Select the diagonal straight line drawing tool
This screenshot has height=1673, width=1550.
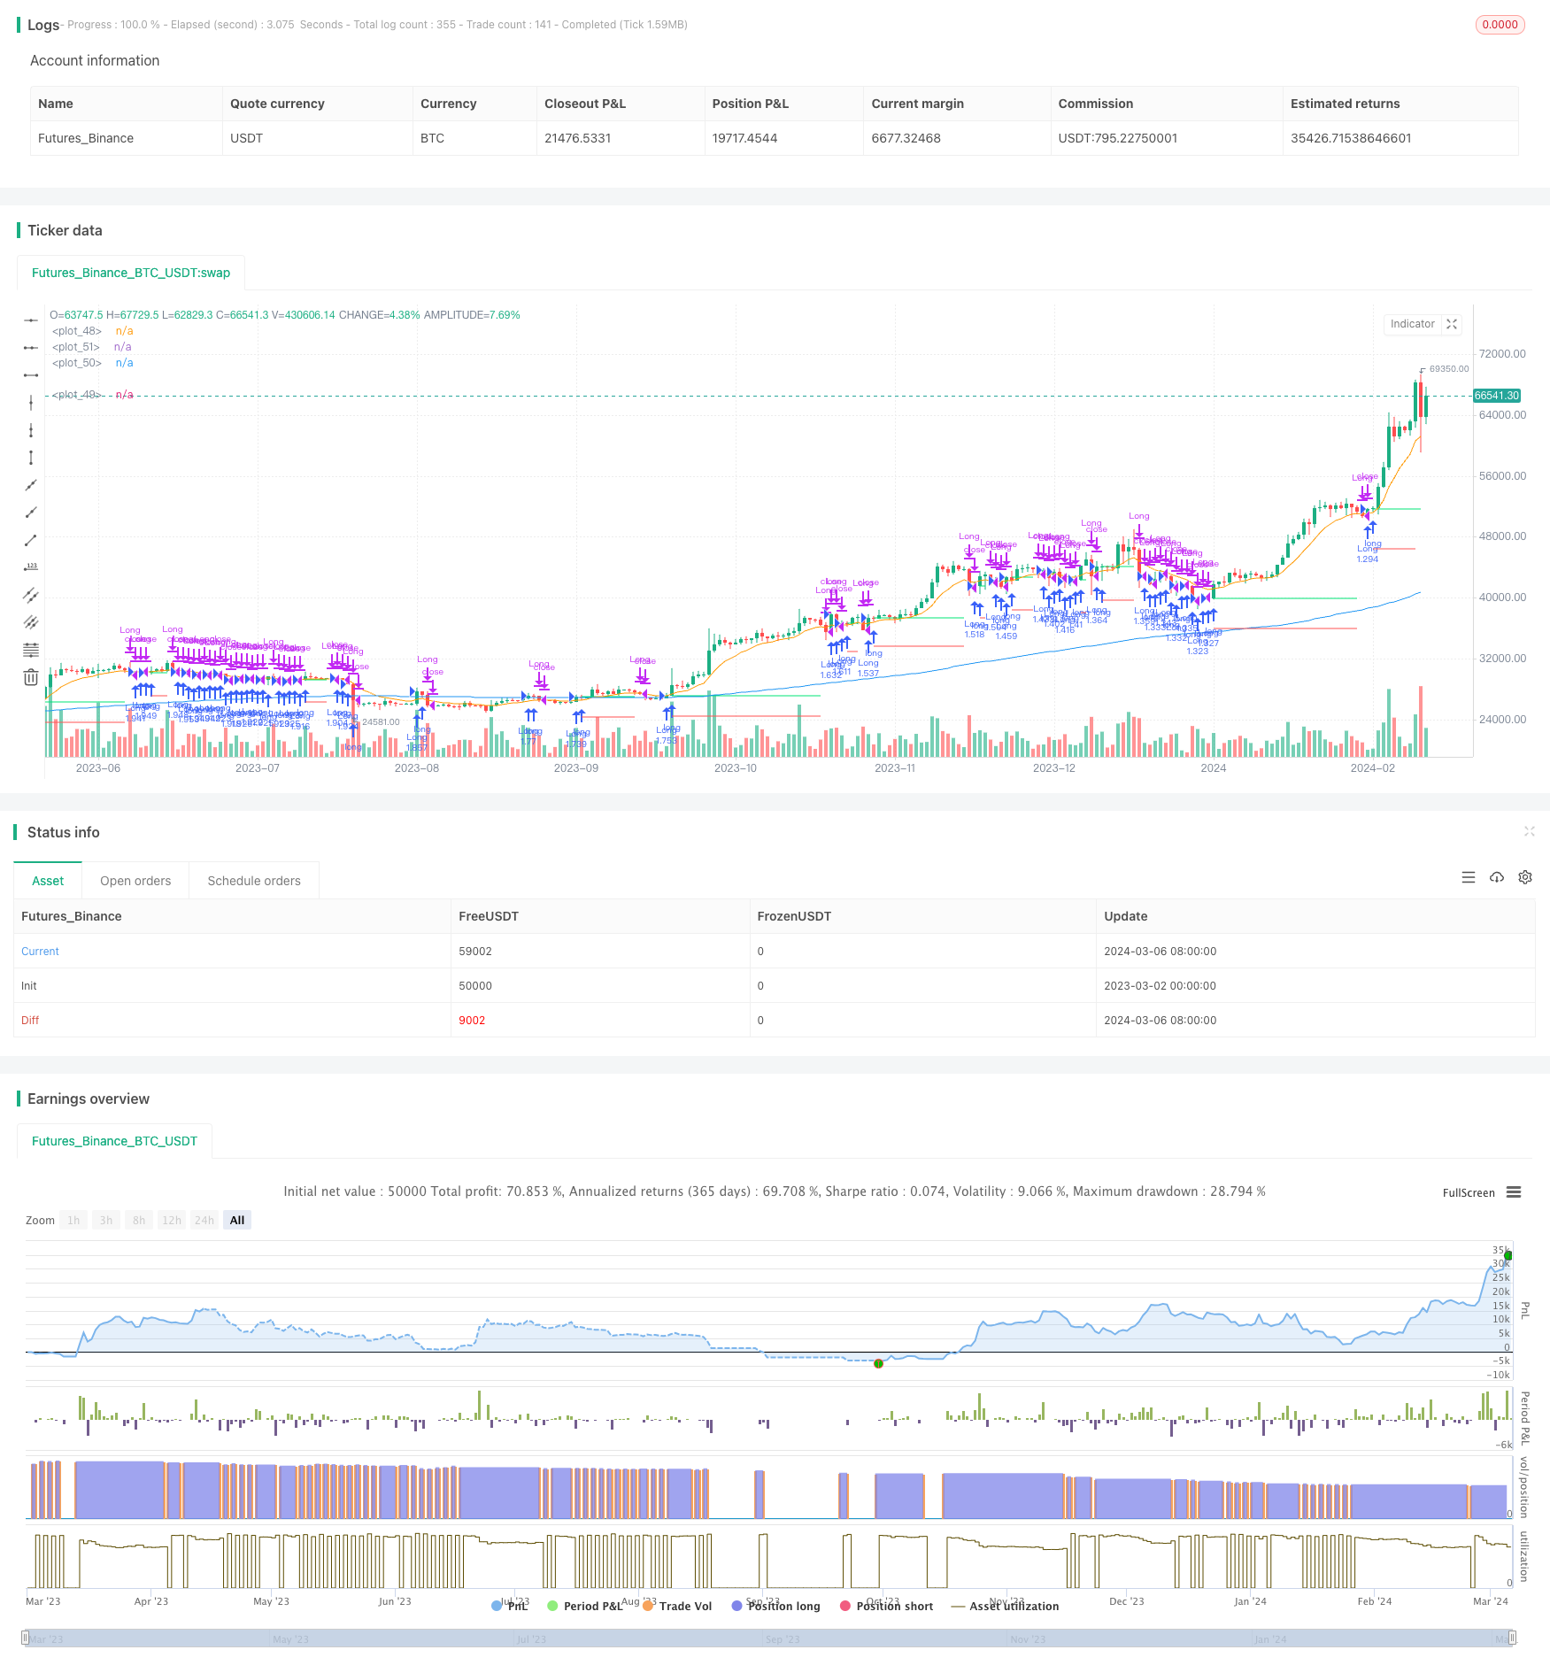pos(31,485)
